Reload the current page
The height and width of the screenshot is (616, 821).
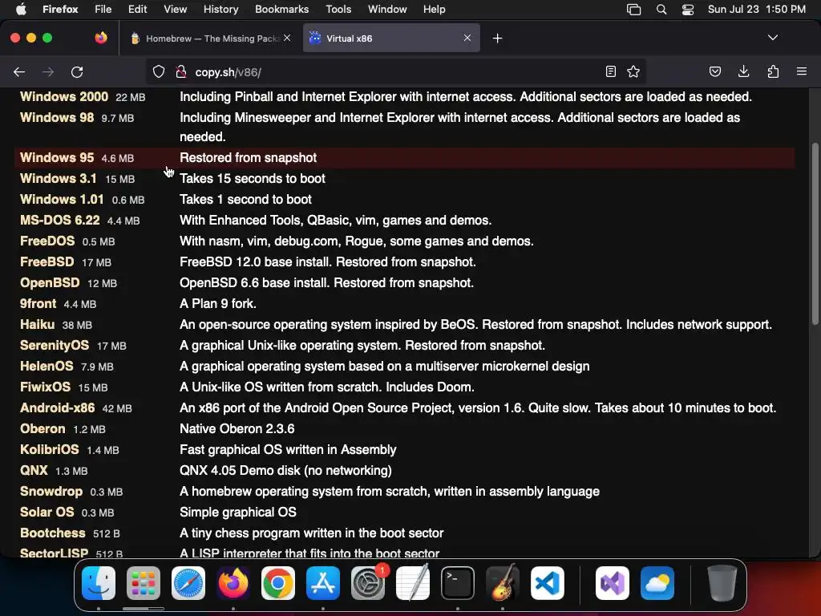pos(77,71)
